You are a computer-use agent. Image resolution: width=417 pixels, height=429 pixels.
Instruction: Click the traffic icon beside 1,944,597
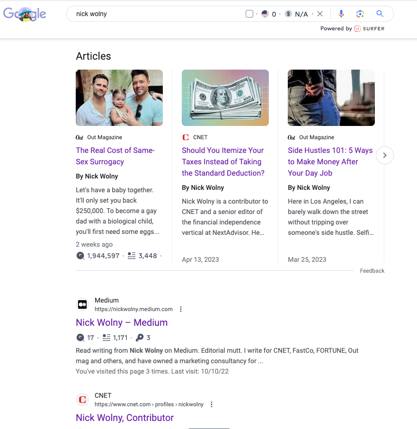coord(80,256)
